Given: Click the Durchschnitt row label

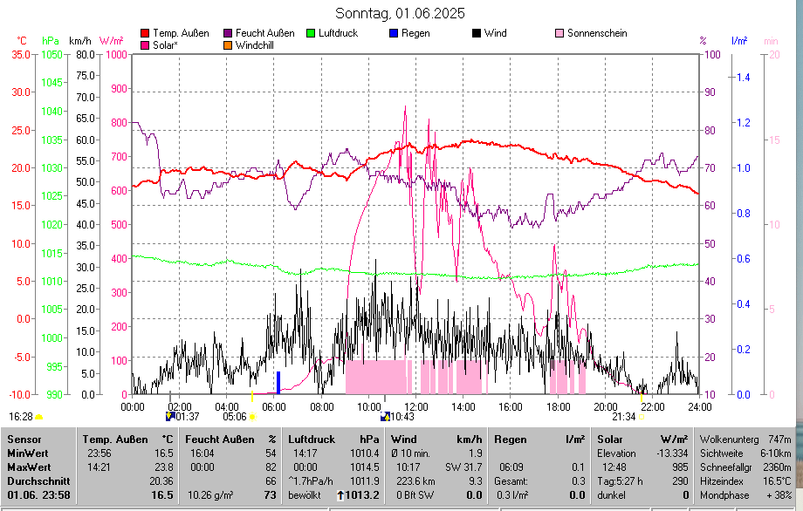Looking at the screenshot, I should [38, 481].
